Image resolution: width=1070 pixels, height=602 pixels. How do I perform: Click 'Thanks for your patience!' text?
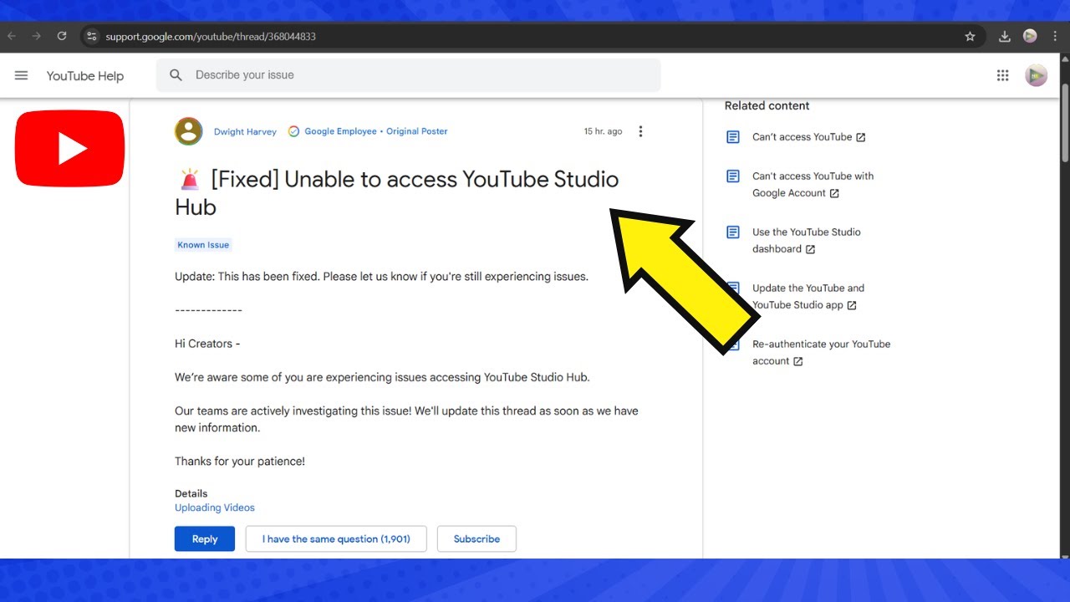point(240,462)
